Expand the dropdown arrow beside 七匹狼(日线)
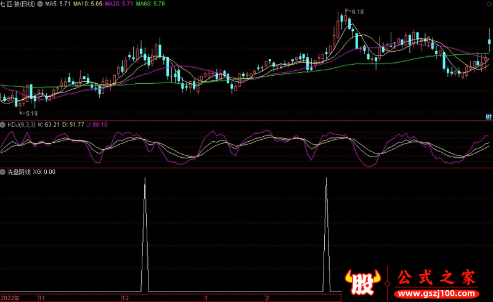The height and width of the screenshot is (302, 493). point(41,4)
